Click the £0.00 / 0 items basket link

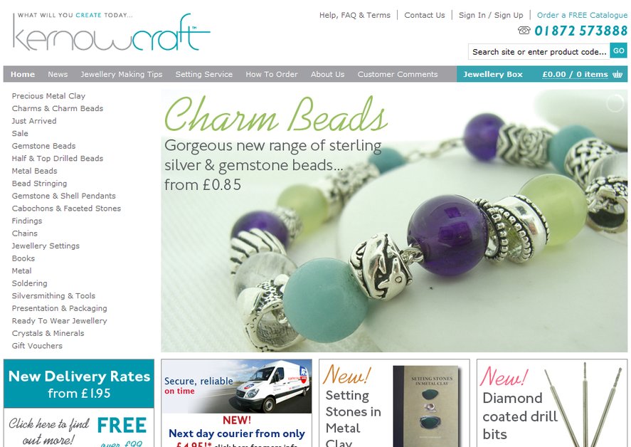click(575, 74)
